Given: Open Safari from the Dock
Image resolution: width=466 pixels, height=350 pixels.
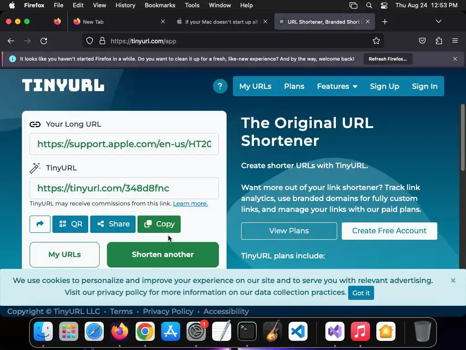Looking at the screenshot, I should (x=94, y=331).
